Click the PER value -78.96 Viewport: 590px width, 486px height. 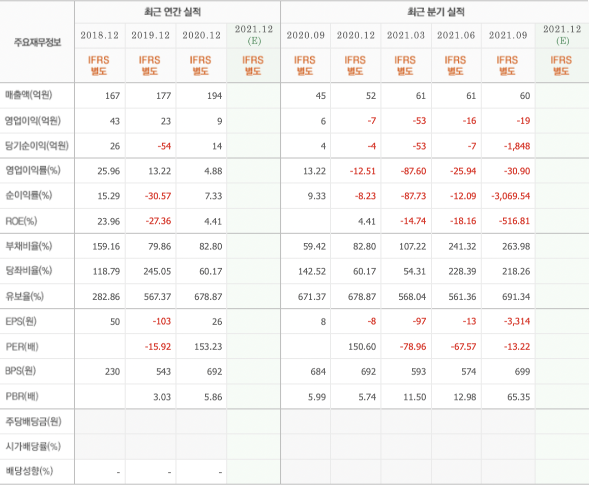point(413,347)
